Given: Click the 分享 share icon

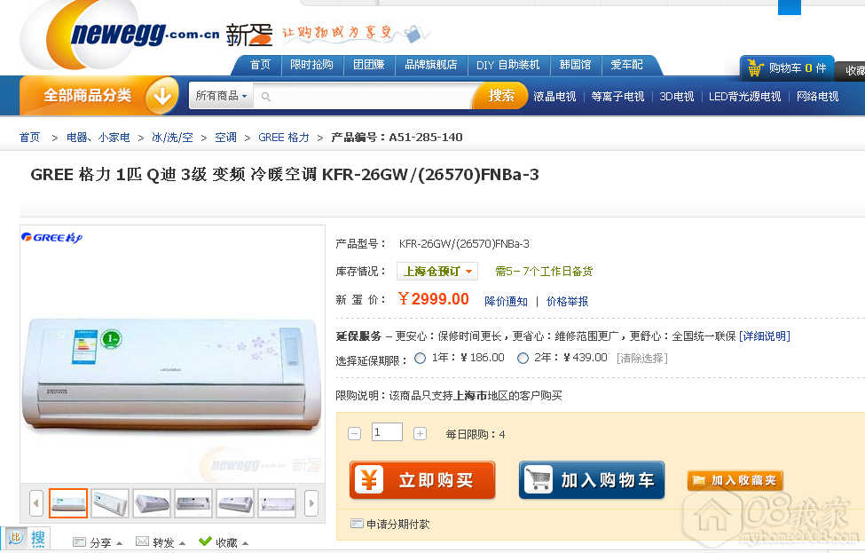Looking at the screenshot, I should pyautogui.click(x=79, y=541).
